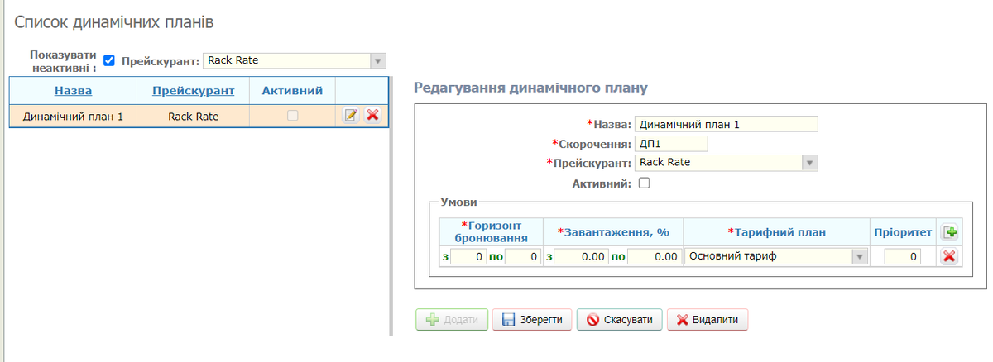Click the Активний checkbox in the list row
Image resolution: width=993 pixels, height=362 pixels.
point(292,117)
